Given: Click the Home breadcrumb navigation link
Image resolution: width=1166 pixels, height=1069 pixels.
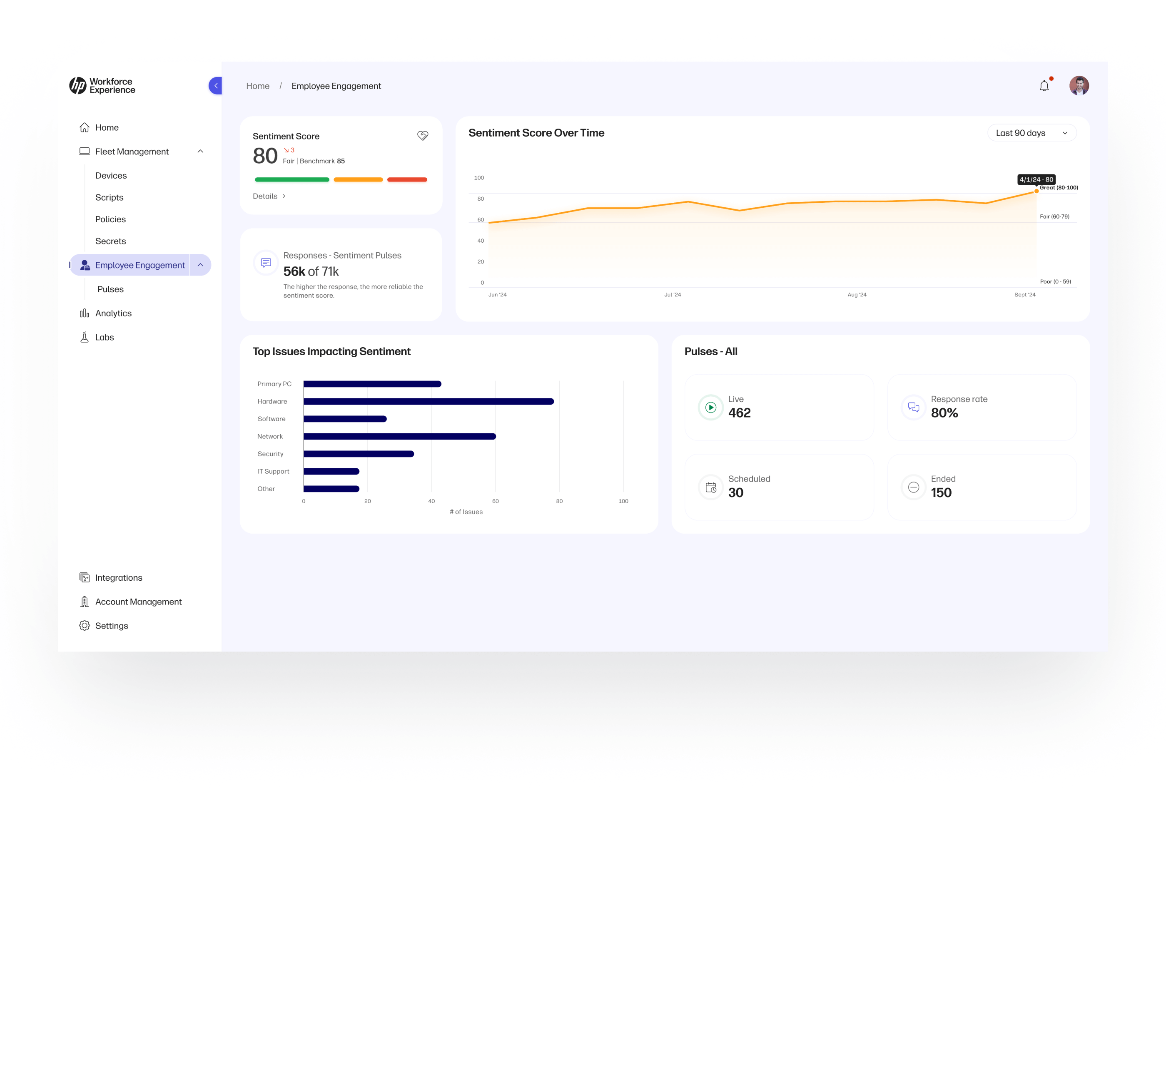Looking at the screenshot, I should (x=257, y=85).
